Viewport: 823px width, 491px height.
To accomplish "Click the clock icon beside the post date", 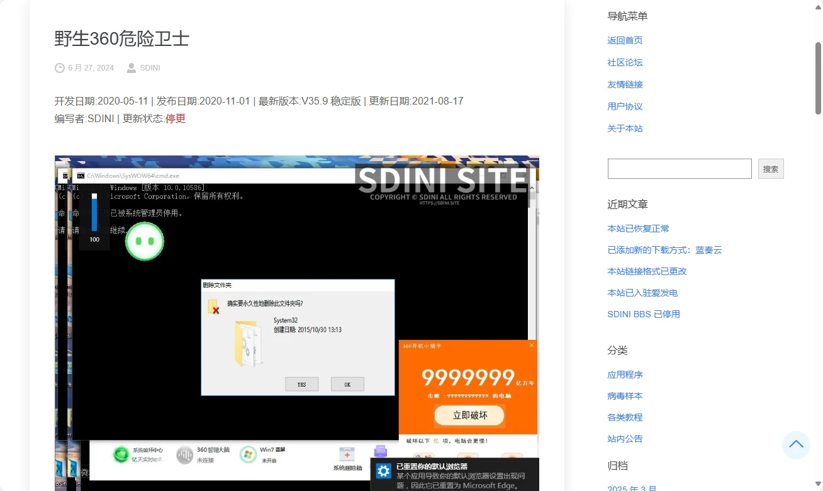I will coord(60,68).
